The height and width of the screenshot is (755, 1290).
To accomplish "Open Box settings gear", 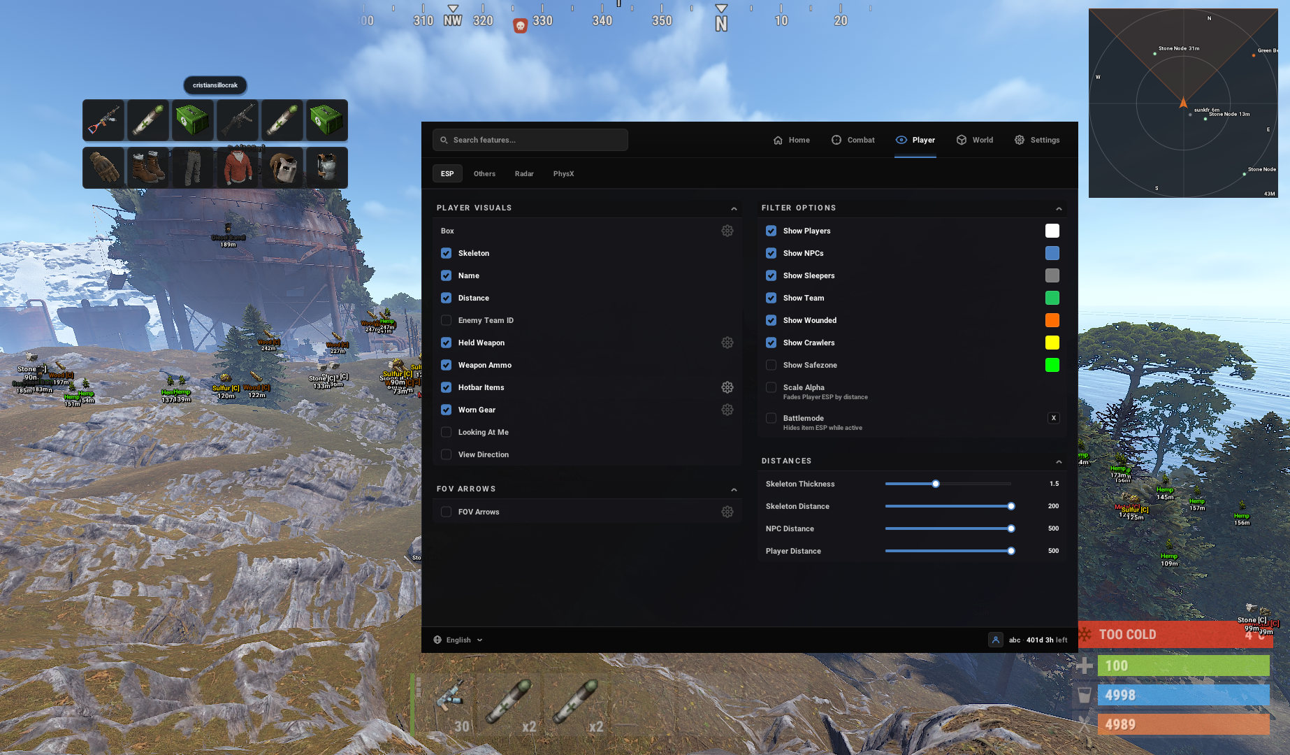I will pos(727,231).
